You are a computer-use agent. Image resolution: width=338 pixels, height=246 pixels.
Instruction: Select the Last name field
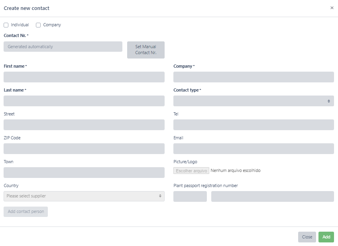pos(84,101)
